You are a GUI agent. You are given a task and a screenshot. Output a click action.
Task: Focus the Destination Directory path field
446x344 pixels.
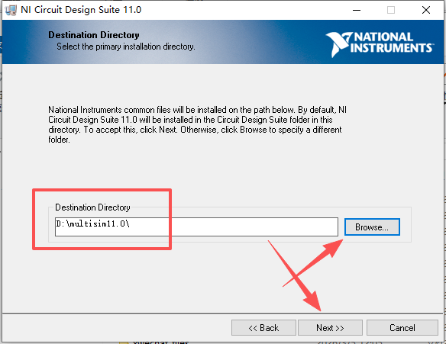[196, 227]
